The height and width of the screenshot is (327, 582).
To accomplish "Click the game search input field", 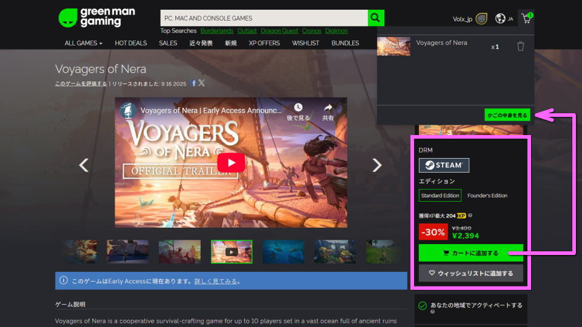I will 264,18.
